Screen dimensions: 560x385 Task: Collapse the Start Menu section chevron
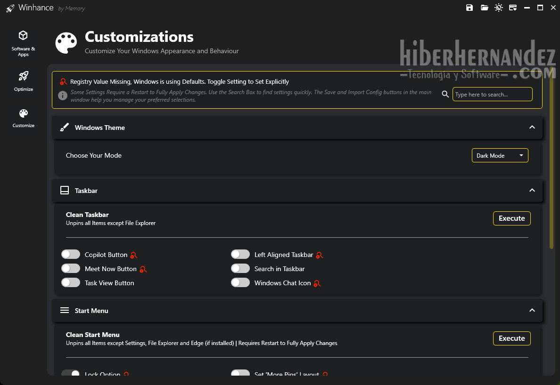pyautogui.click(x=532, y=311)
